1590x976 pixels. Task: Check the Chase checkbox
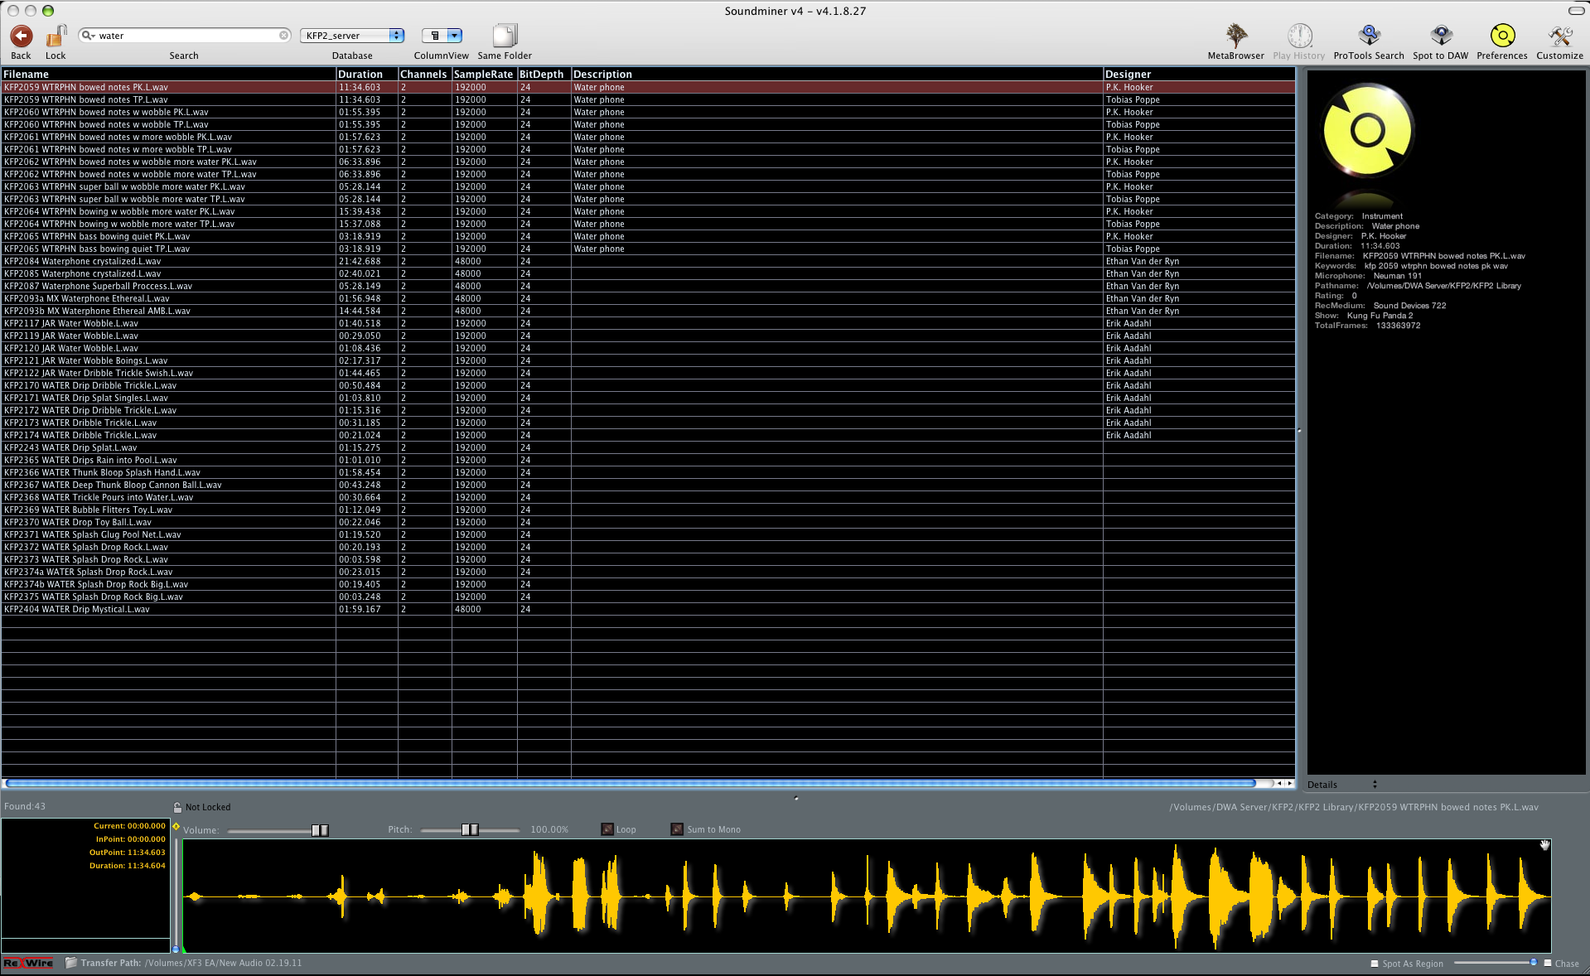point(1548,963)
